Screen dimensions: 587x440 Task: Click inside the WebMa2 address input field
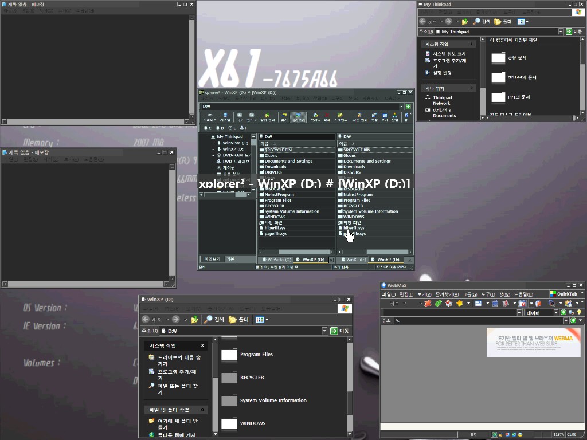point(479,321)
